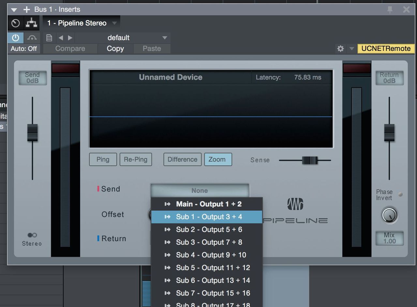Image resolution: width=417 pixels, height=307 pixels.
Task: Click the Return 0dB value field
Action: tap(389, 78)
